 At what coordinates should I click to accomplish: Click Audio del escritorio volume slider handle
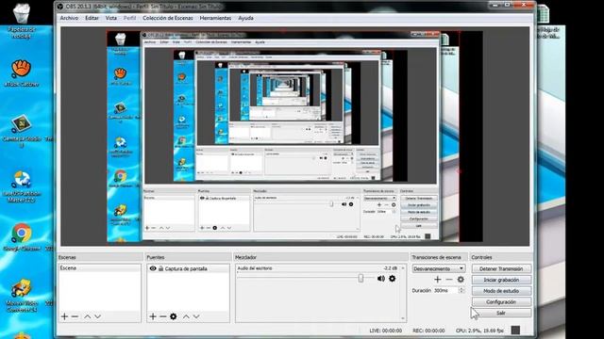(361, 278)
